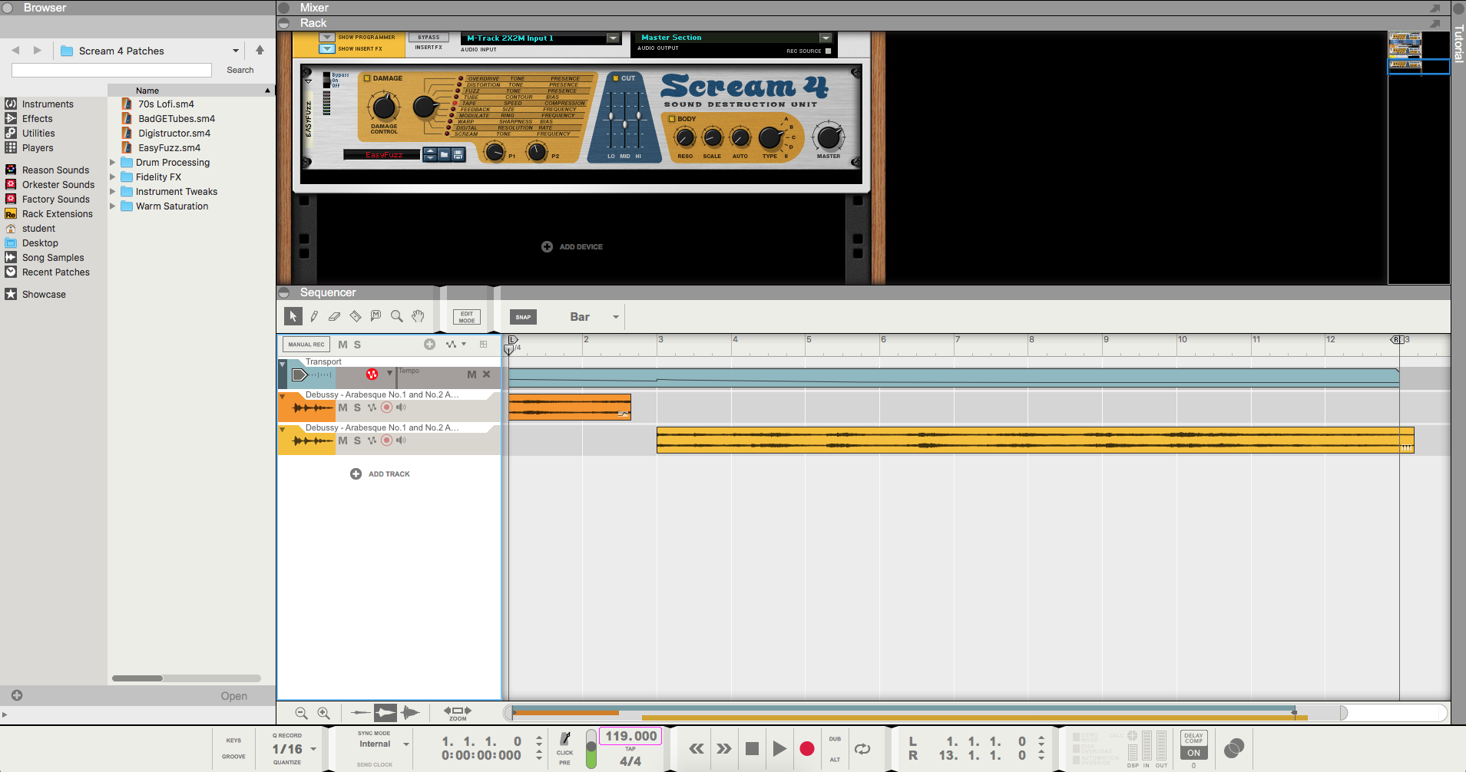Select the Razor tool
The image size is (1466, 772).
point(355,316)
